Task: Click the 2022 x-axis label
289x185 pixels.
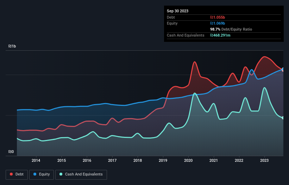Action: coord(239,160)
